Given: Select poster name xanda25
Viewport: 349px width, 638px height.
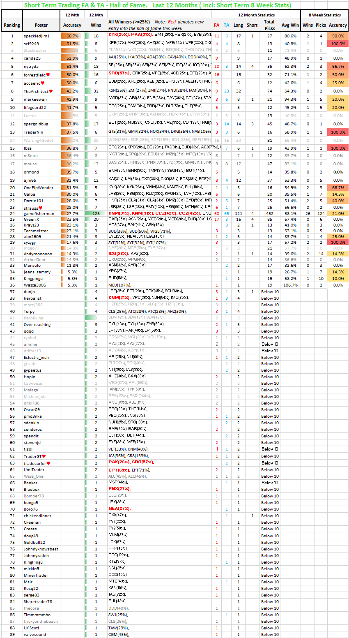Looking at the screenshot, I should (x=32, y=58).
